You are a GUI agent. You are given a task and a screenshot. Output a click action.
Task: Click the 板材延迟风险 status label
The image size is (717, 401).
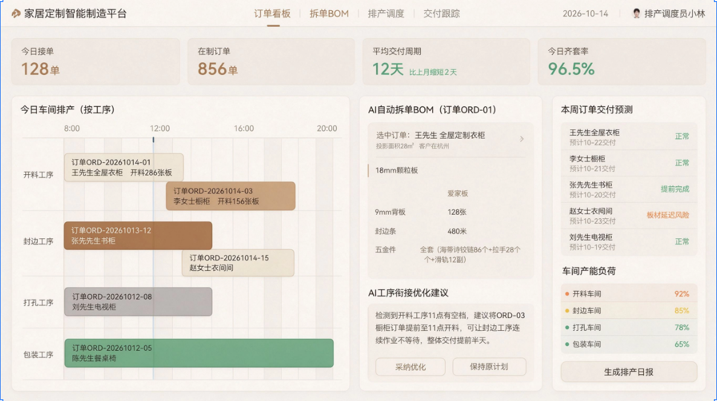(x=667, y=215)
